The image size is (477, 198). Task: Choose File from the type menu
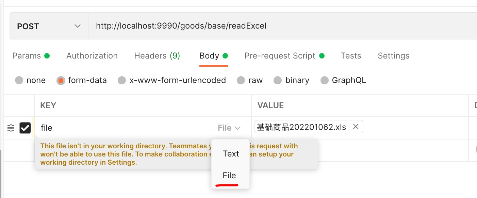[229, 176]
